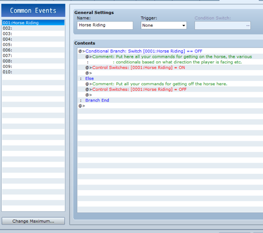Click the Condition Switch ellipsis field

(x=223, y=25)
